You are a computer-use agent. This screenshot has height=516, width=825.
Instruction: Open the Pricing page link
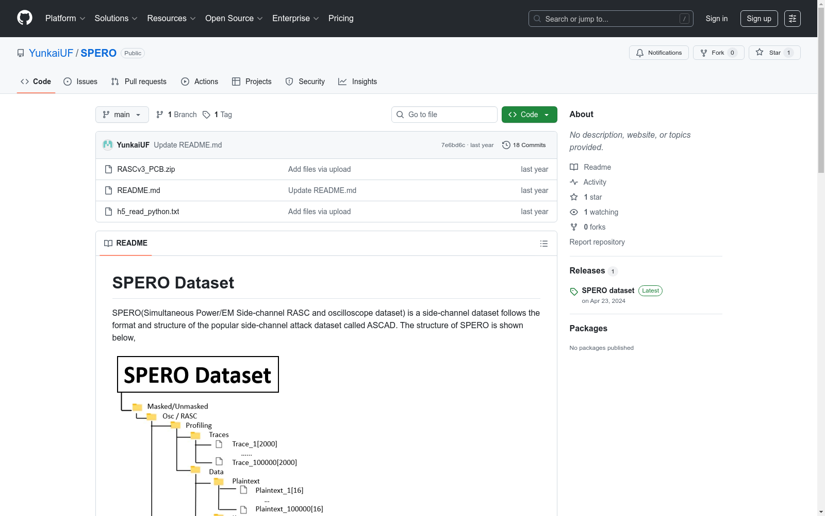point(341,19)
